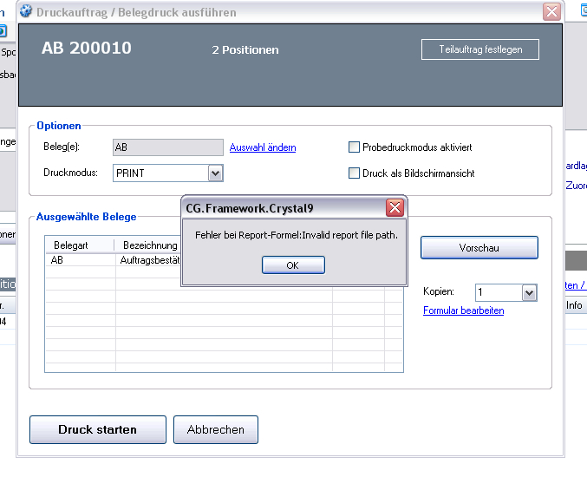The height and width of the screenshot is (477, 587).
Task: Follow the Auswahl ändern link
Action: coord(263,148)
